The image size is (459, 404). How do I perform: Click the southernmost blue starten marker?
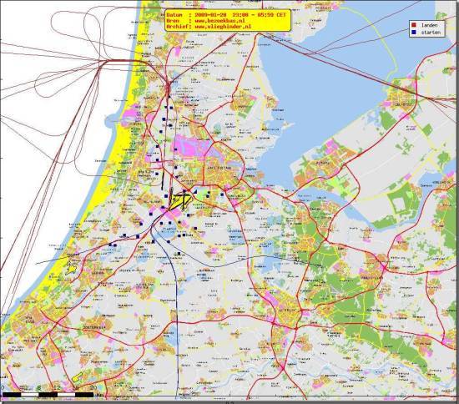pyautogui.click(x=179, y=254)
